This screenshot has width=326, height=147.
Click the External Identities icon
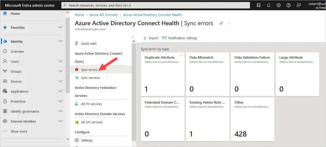pos(5,121)
